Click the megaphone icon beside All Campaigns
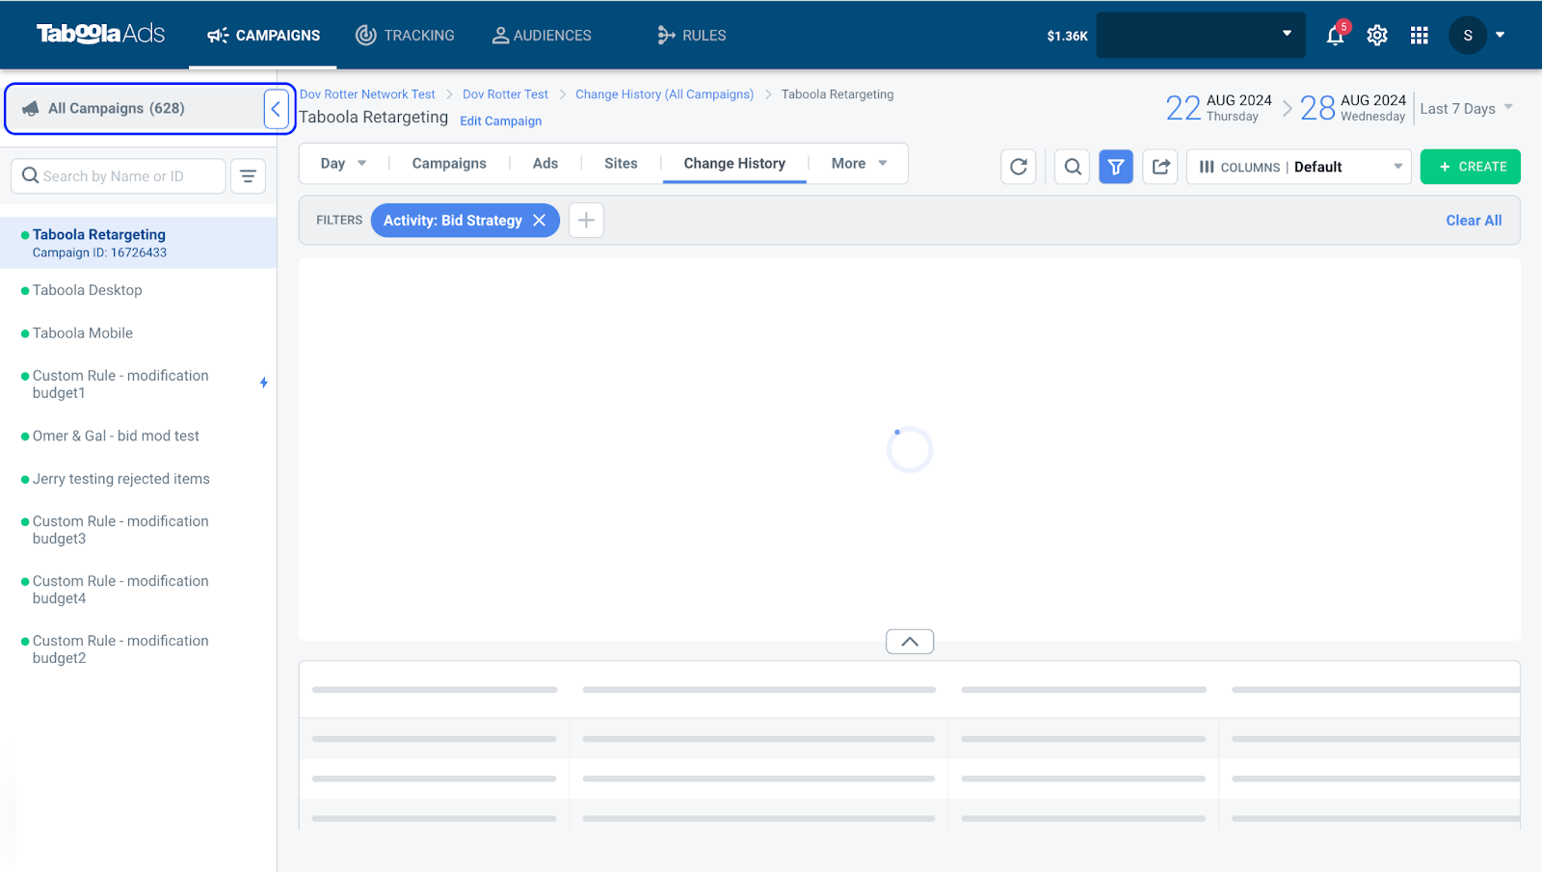The height and width of the screenshot is (872, 1542). point(31,109)
